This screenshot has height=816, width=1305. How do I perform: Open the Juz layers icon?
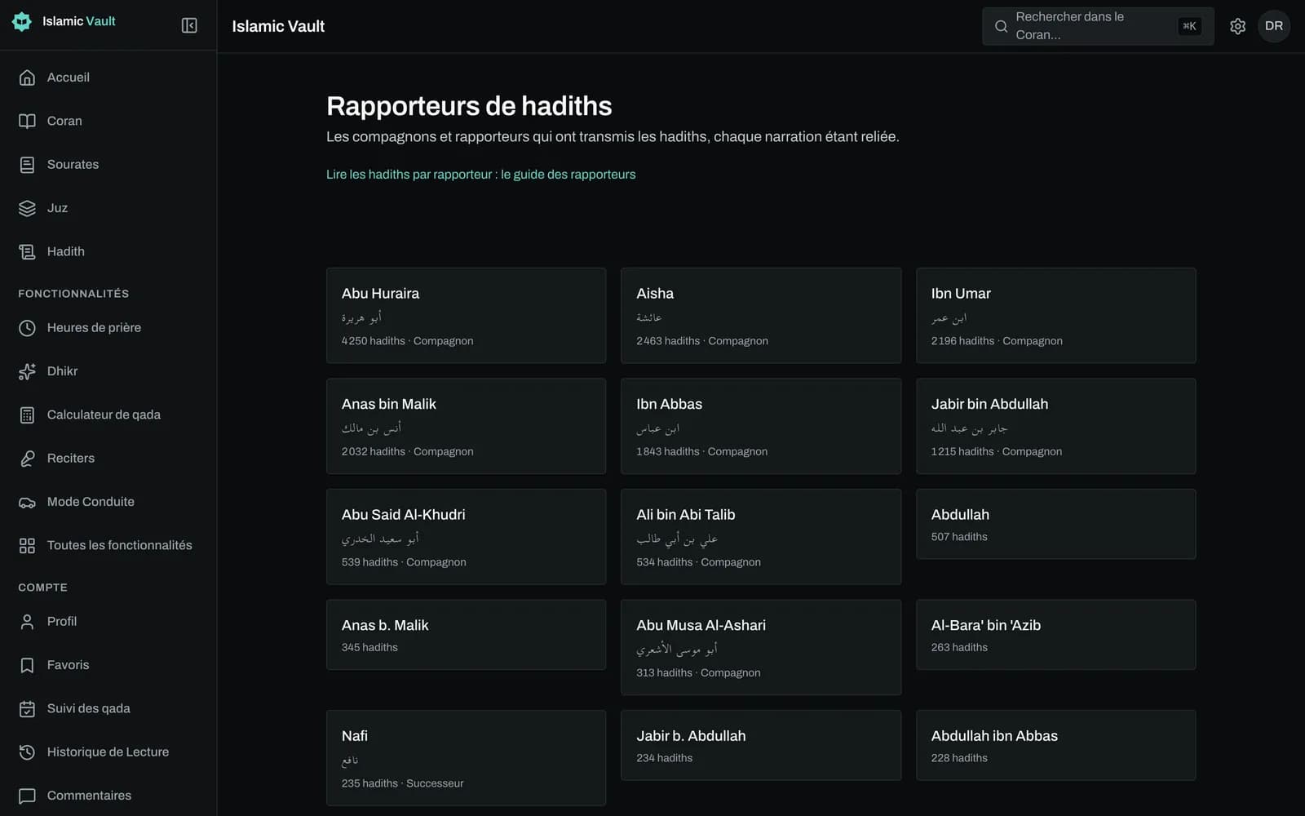pyautogui.click(x=27, y=208)
